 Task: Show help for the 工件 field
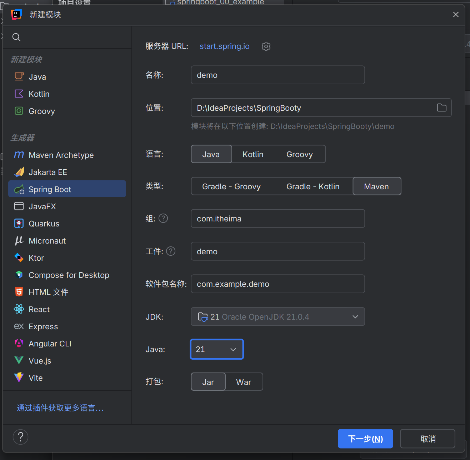171,251
